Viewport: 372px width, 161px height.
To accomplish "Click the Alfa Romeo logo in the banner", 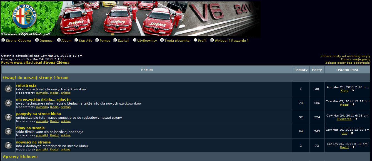I will (25, 16).
